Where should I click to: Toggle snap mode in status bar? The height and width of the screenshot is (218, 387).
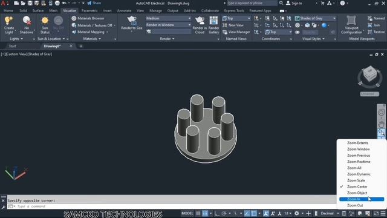click(205, 213)
